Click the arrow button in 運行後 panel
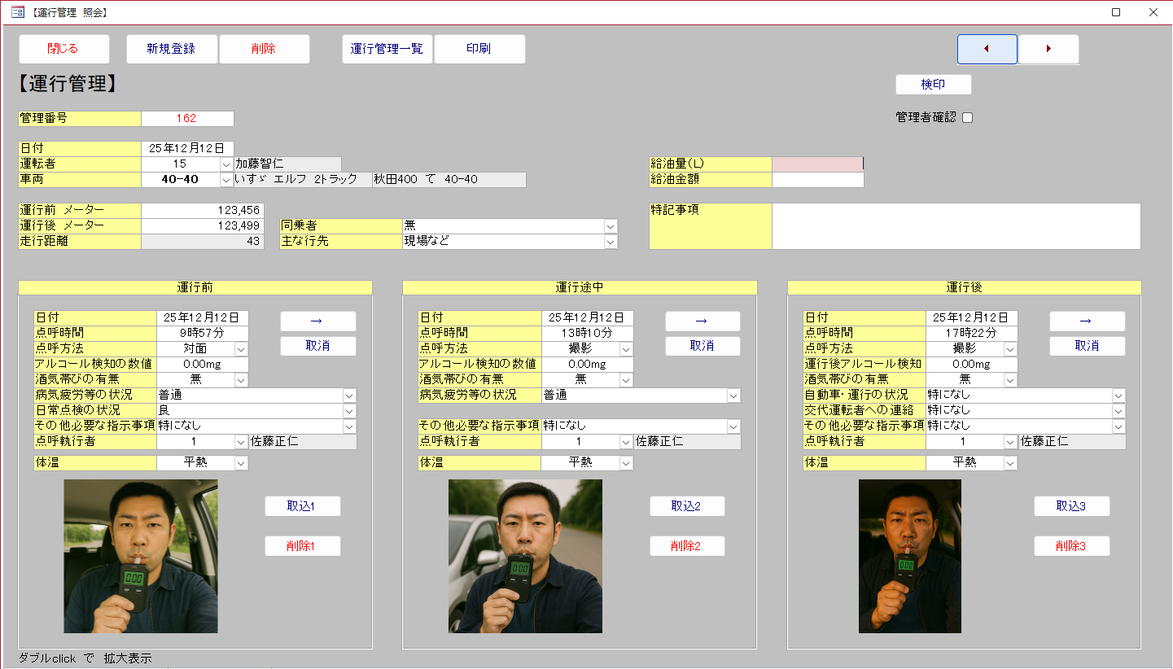1173x669 pixels. [1087, 321]
